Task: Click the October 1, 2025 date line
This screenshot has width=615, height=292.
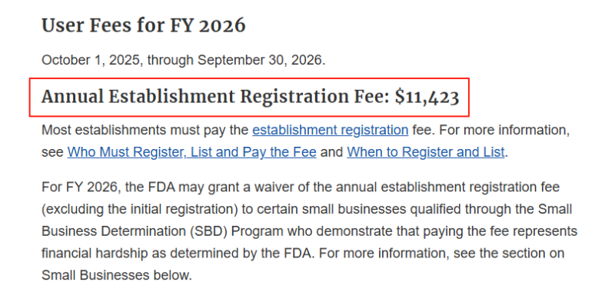Action: point(183,61)
